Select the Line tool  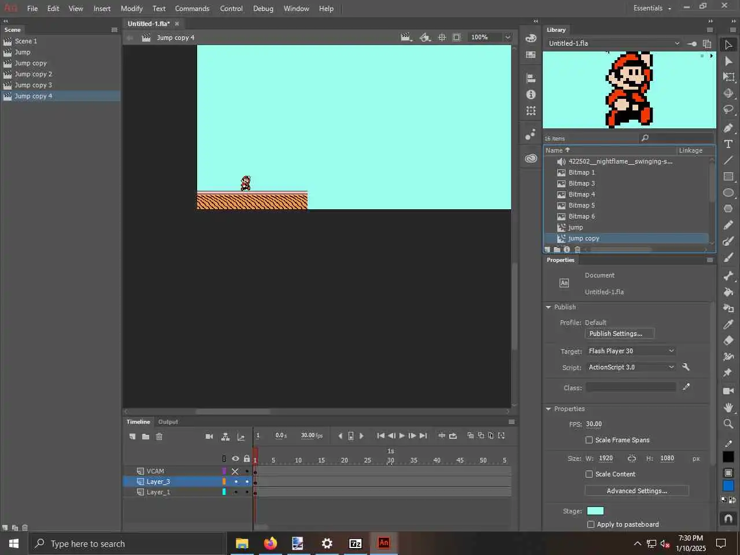click(x=728, y=160)
